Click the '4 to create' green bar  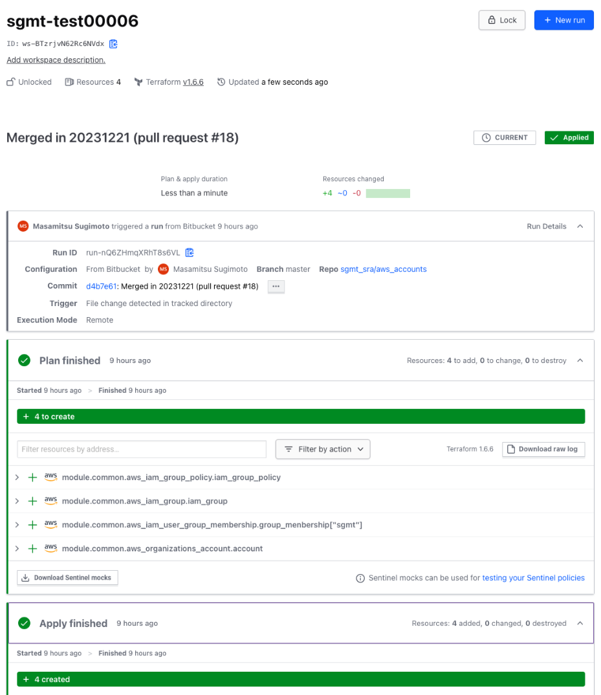[301, 416]
